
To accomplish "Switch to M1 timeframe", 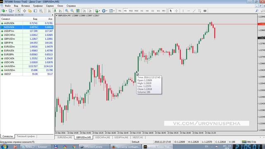I will [120, 11].
